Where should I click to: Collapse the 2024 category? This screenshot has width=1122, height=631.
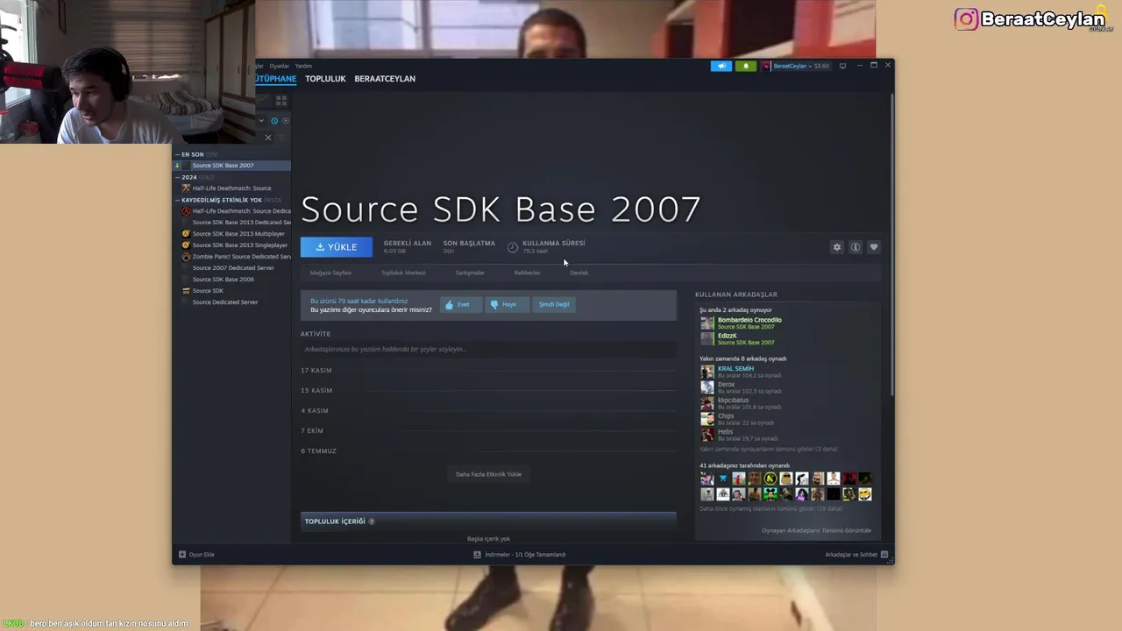[177, 177]
